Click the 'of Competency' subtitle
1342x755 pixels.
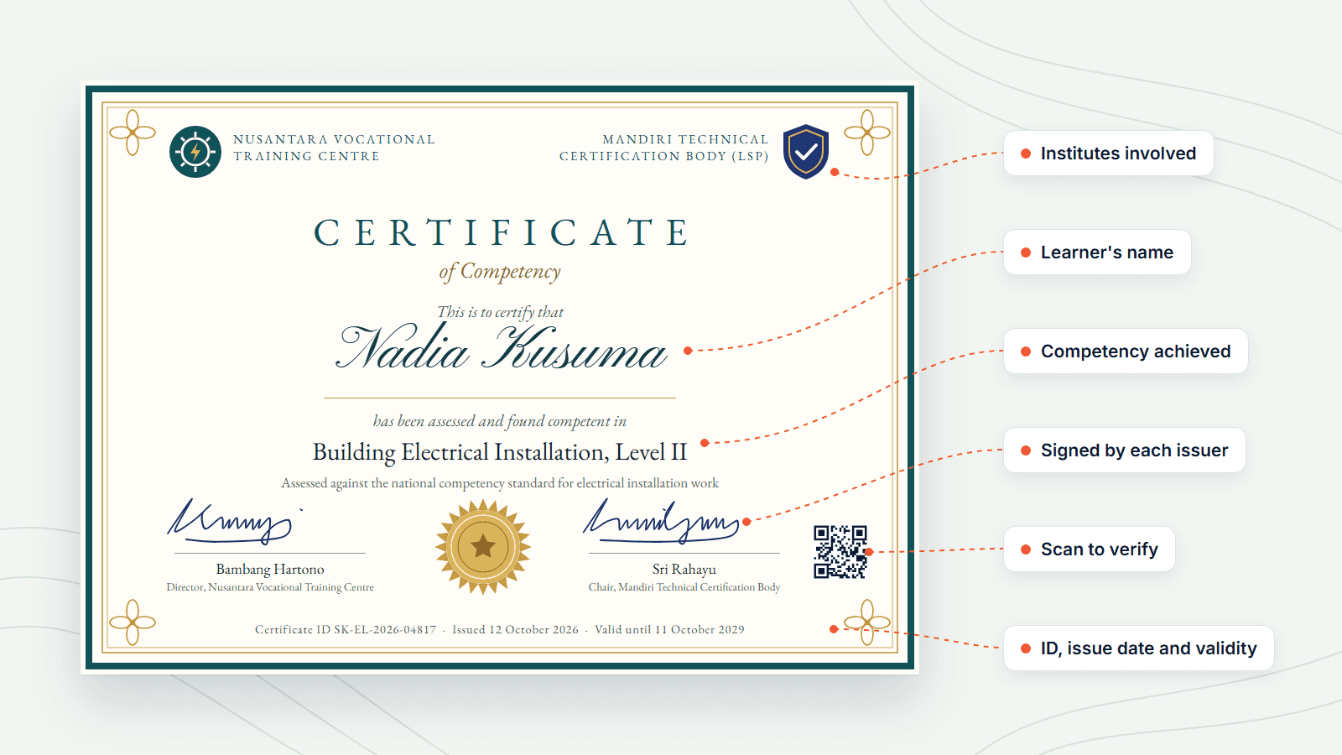point(500,272)
